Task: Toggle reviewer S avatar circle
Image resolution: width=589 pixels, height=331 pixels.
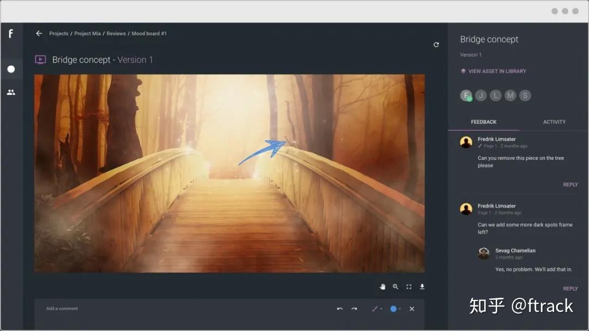Action: [525, 95]
